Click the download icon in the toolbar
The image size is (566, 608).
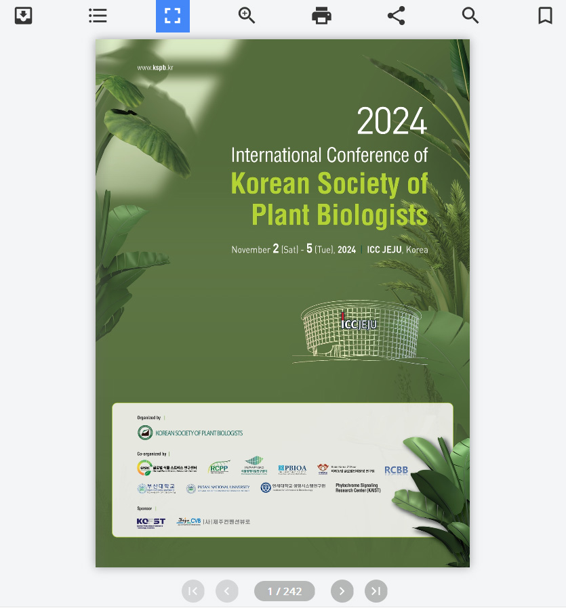coord(24,16)
